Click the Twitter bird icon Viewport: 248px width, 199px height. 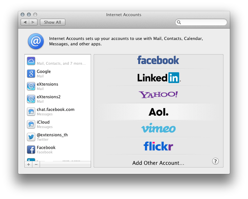(31, 137)
